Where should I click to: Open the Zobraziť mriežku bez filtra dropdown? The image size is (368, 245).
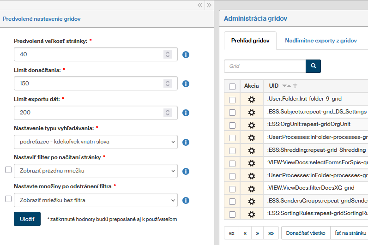tap(96, 200)
